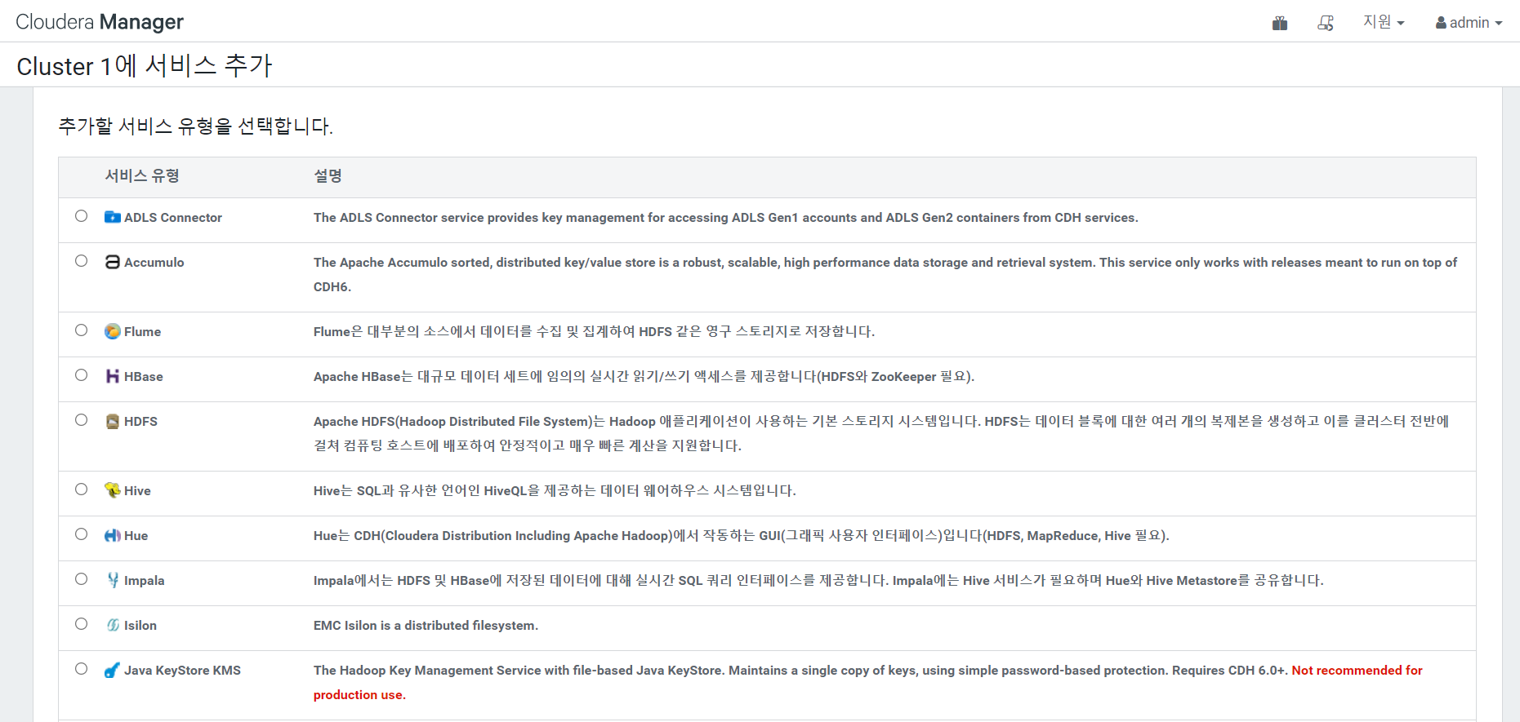Click the 서비스 유형 column header
This screenshot has width=1520, height=722.
(142, 175)
